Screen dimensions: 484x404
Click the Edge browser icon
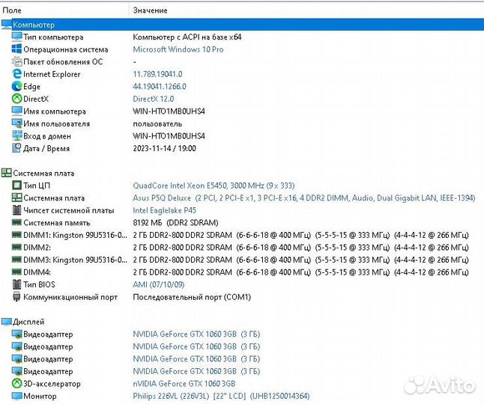pos(16,86)
